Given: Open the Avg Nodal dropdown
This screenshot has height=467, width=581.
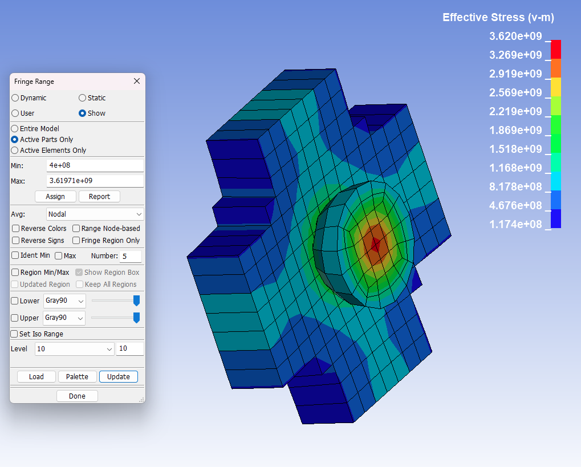Looking at the screenshot, I should 95,214.
